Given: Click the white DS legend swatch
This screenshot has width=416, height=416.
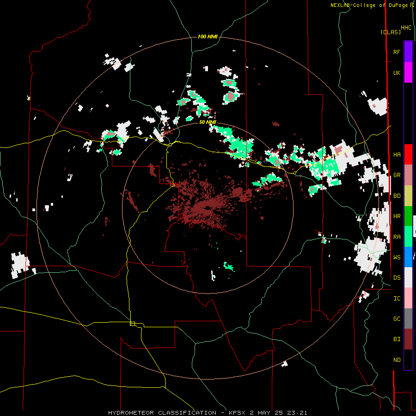Looking at the screenshot, I should point(408,277).
